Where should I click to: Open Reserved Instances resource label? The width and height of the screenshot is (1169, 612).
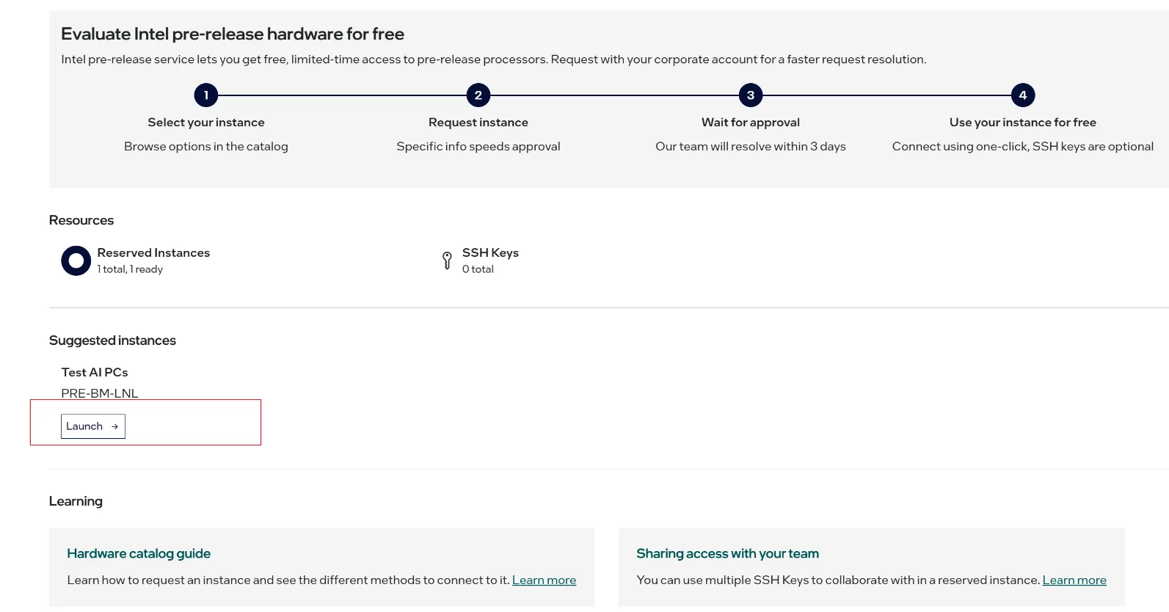click(x=153, y=253)
